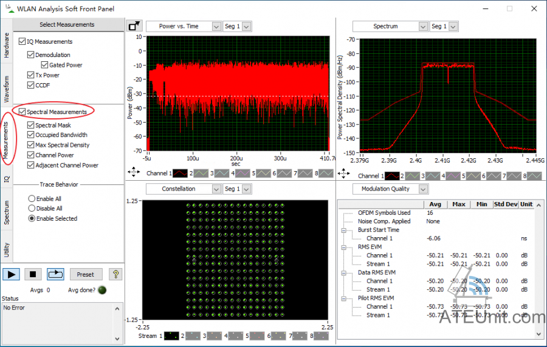Click the pop-out graph icon
The height and width of the screenshot is (347, 547).
[x=134, y=26]
